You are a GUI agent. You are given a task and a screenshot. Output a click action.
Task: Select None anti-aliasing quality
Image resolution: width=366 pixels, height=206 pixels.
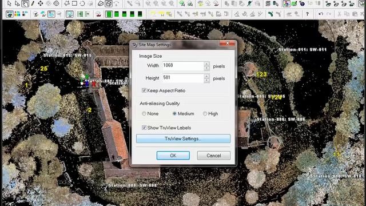pyautogui.click(x=144, y=113)
